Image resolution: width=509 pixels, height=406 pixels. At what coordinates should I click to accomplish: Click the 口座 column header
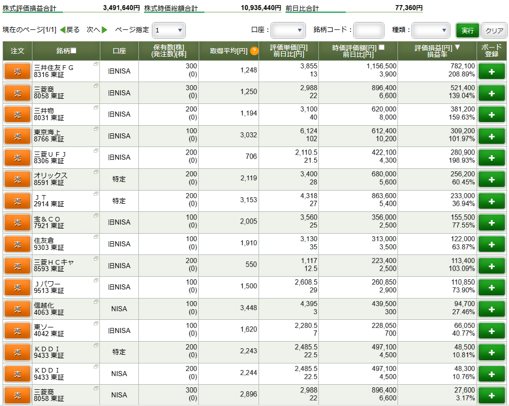119,51
